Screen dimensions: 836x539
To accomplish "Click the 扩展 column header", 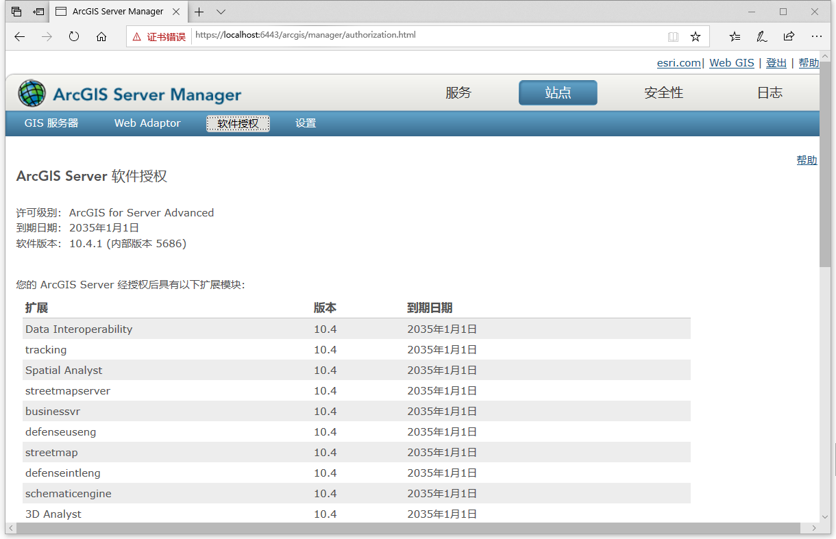I will 37,308.
